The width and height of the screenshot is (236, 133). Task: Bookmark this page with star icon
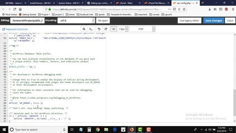(x=184, y=9)
